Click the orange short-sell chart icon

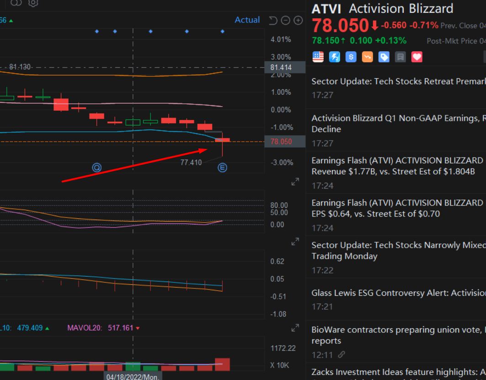(x=367, y=57)
